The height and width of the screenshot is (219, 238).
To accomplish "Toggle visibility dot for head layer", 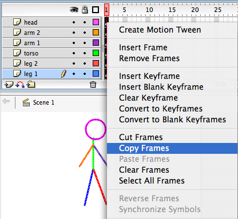I will point(74,22).
